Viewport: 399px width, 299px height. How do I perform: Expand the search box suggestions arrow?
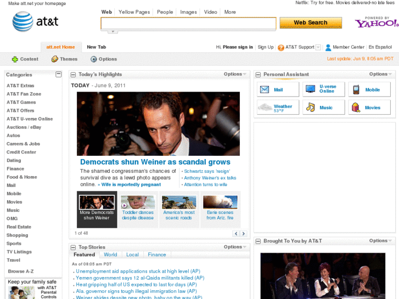point(113,32)
